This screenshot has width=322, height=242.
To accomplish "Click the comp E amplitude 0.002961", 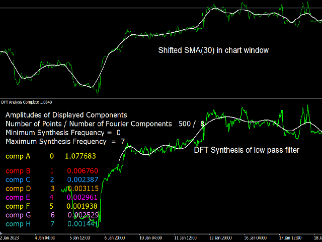I will coord(82,197).
